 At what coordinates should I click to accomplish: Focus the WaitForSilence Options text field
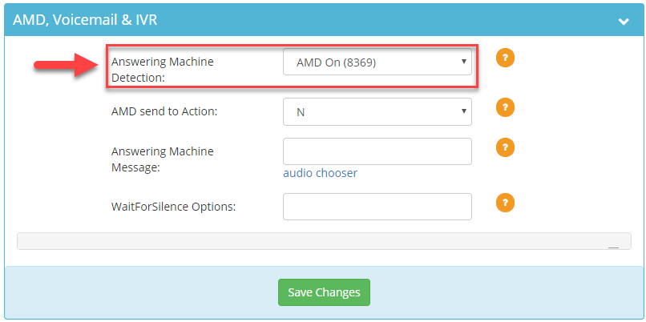(x=377, y=207)
